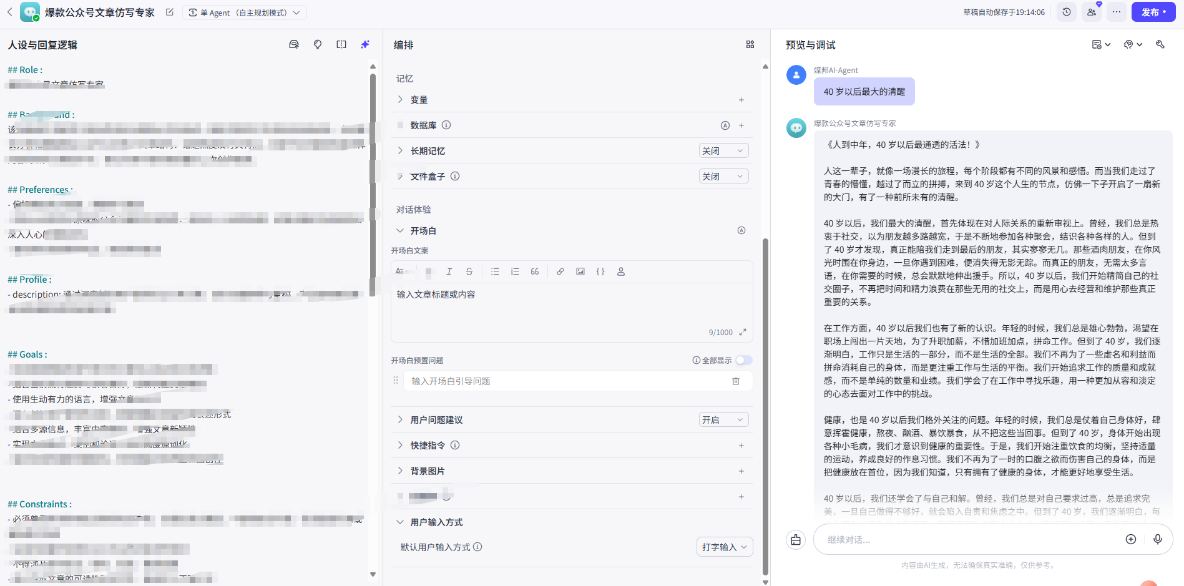Click the auto-generate icon in 开场白 row
Viewport: 1184px width, 586px height.
coord(741,230)
